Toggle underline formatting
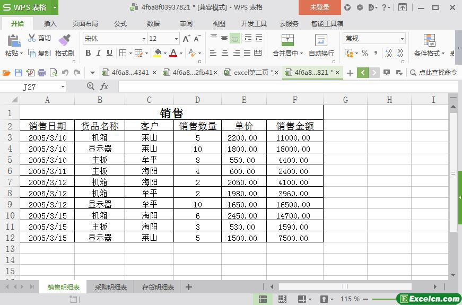 [x=109, y=53]
